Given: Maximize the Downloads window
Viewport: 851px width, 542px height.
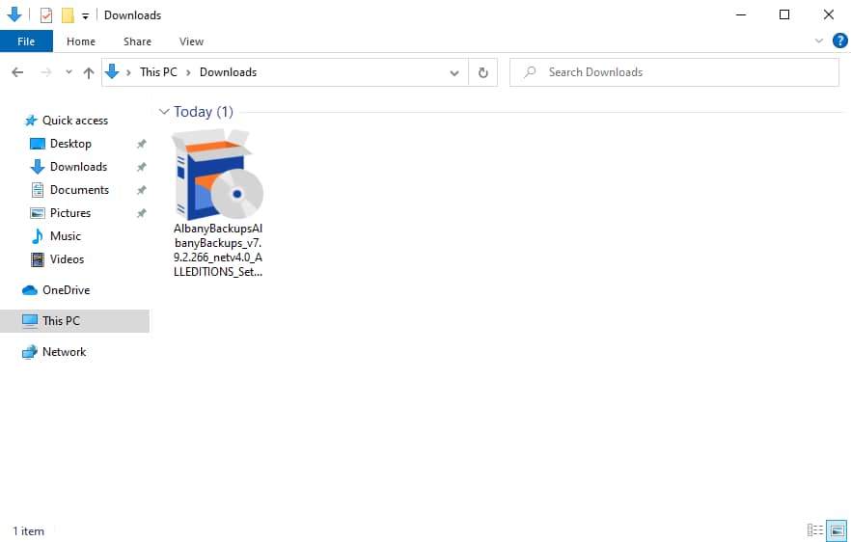Looking at the screenshot, I should pos(784,14).
